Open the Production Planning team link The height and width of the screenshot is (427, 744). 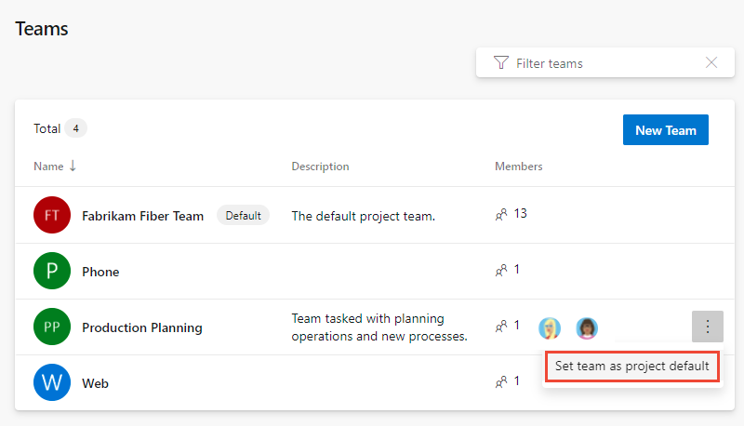[142, 327]
